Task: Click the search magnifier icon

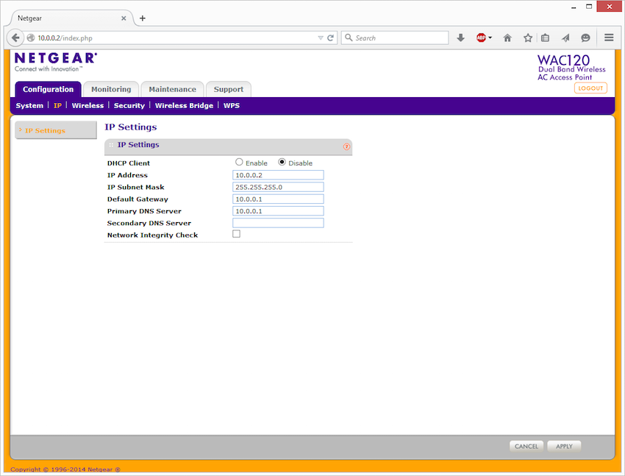Action: pyautogui.click(x=349, y=38)
